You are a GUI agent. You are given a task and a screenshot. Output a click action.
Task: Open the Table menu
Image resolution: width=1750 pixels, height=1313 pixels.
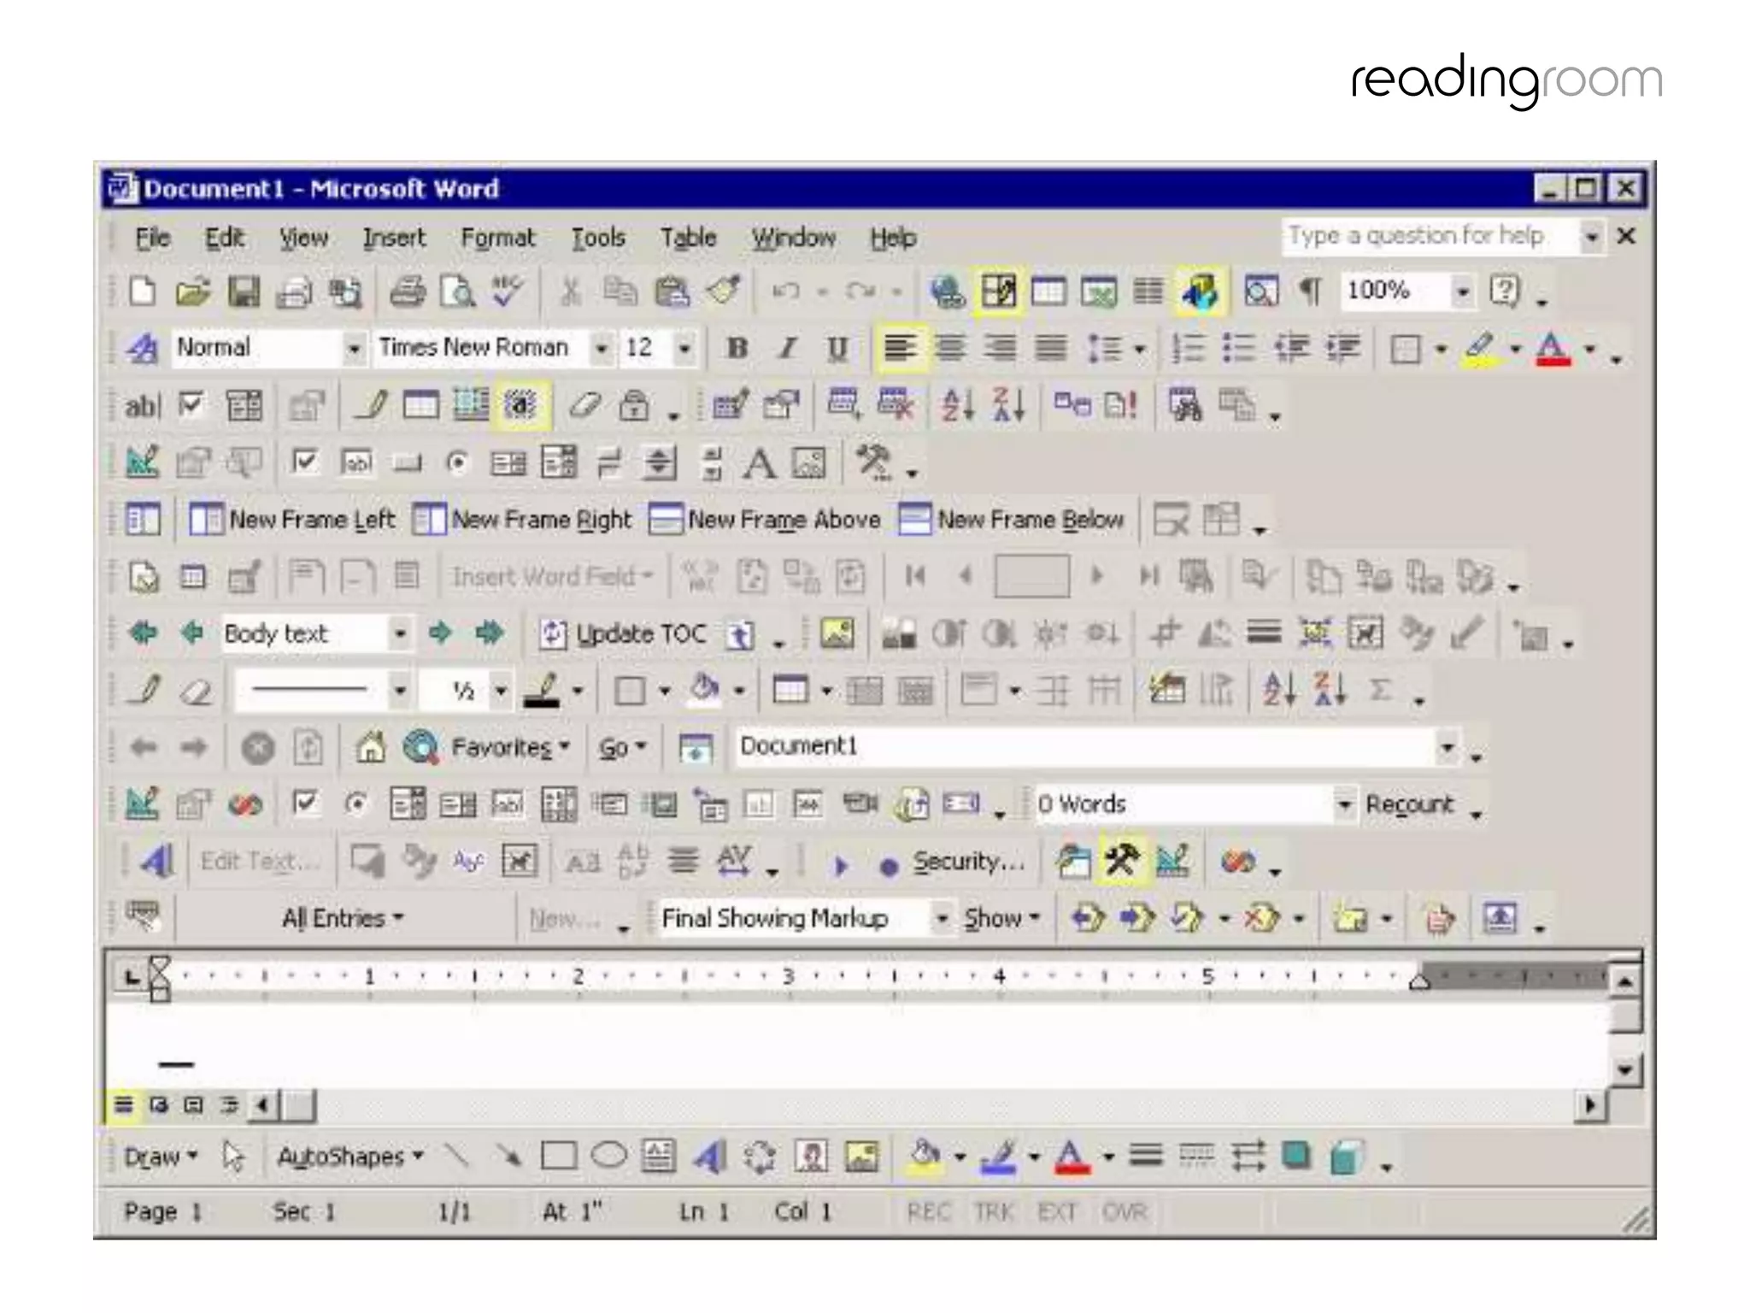point(687,238)
